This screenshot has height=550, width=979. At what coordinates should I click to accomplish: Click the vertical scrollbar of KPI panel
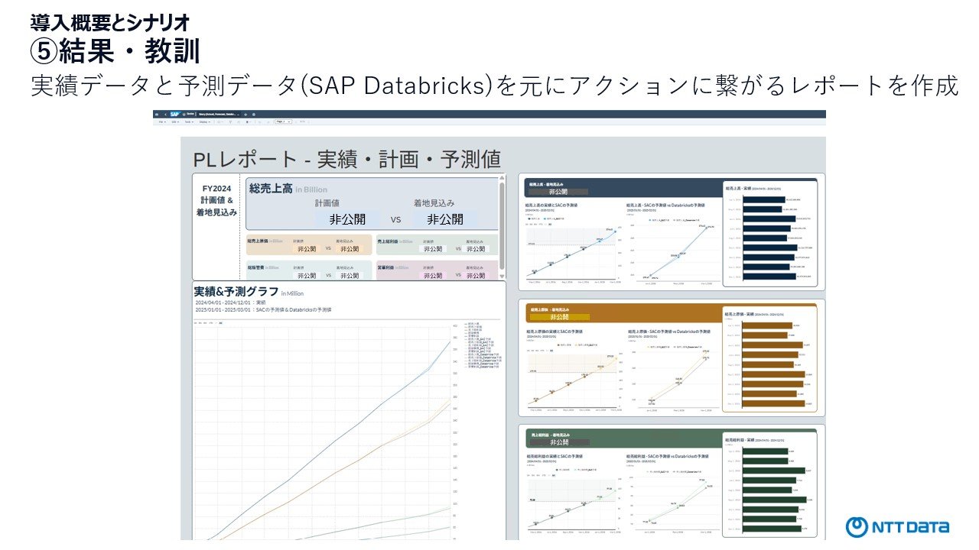502,206
